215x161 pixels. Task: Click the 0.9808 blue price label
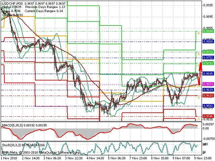[208, 42]
